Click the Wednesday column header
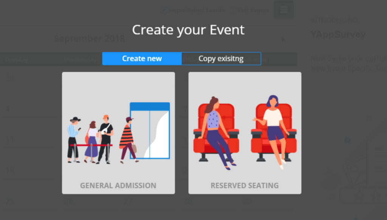This screenshot has width=387, height=220. coord(80,59)
